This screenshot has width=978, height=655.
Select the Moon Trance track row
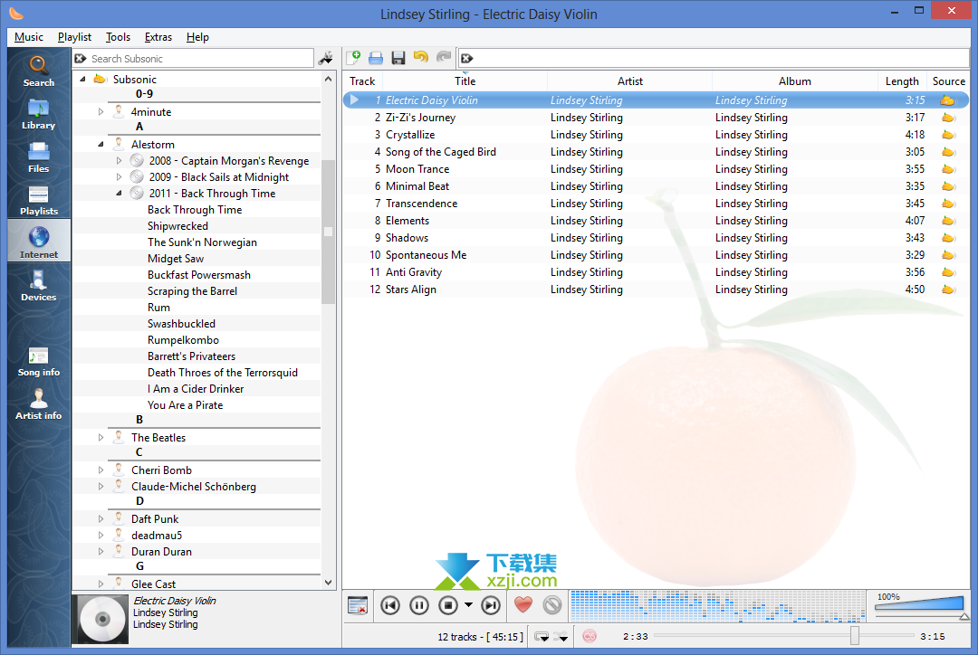point(656,169)
